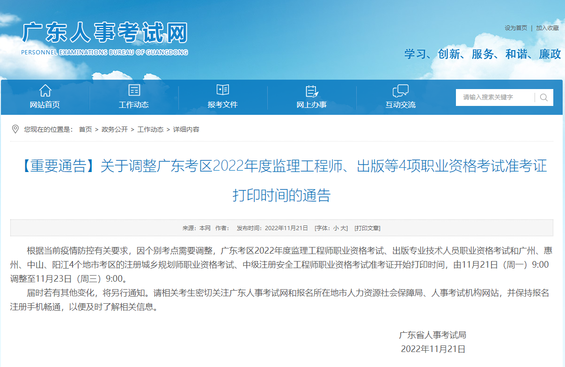This screenshot has height=367, width=565.
Task: Select 详细内容 in the breadcrumb
Action: click(x=186, y=129)
